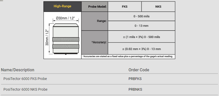The image size is (219, 96).
Task: Click the accuracies footnote text
Action: (x=128, y=57)
